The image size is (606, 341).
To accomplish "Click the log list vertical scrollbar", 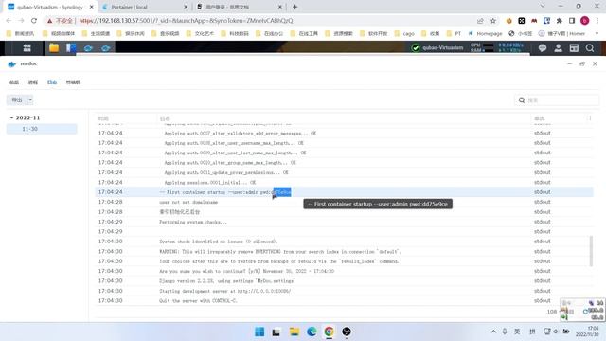I will tap(591, 251).
